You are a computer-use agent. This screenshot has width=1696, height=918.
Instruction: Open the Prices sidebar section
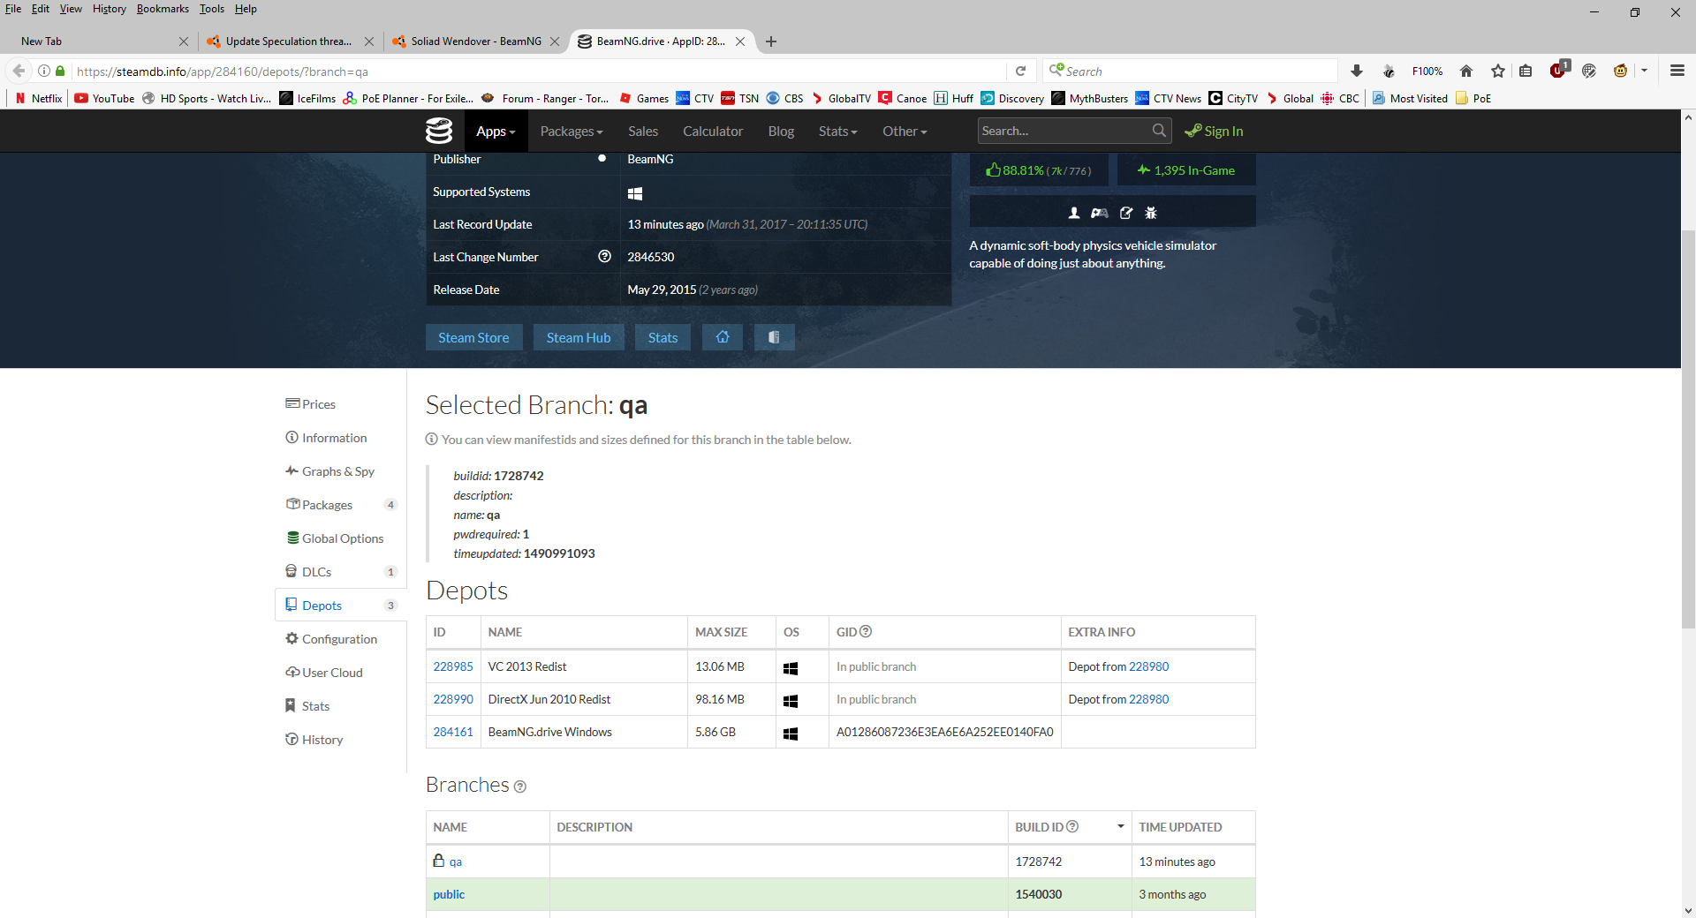(x=341, y=404)
